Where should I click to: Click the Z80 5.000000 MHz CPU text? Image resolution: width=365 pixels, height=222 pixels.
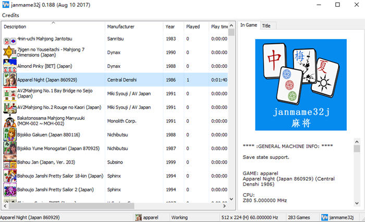[x=265, y=200]
